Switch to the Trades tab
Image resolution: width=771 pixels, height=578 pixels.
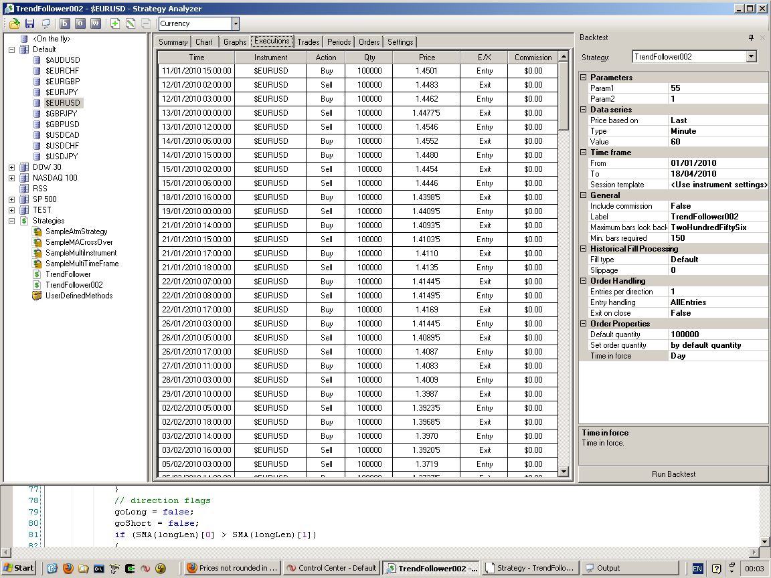coord(308,41)
